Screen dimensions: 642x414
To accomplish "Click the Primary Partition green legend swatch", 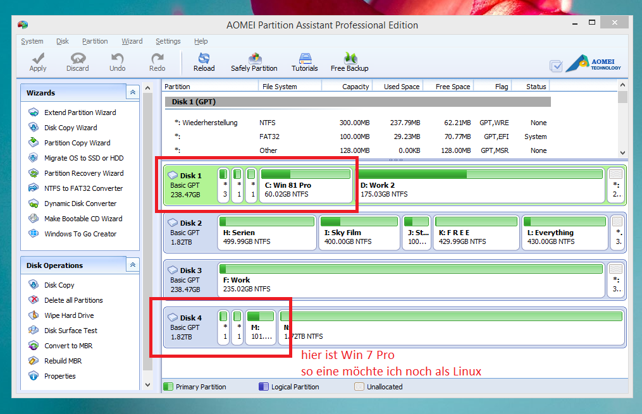I will [x=168, y=387].
